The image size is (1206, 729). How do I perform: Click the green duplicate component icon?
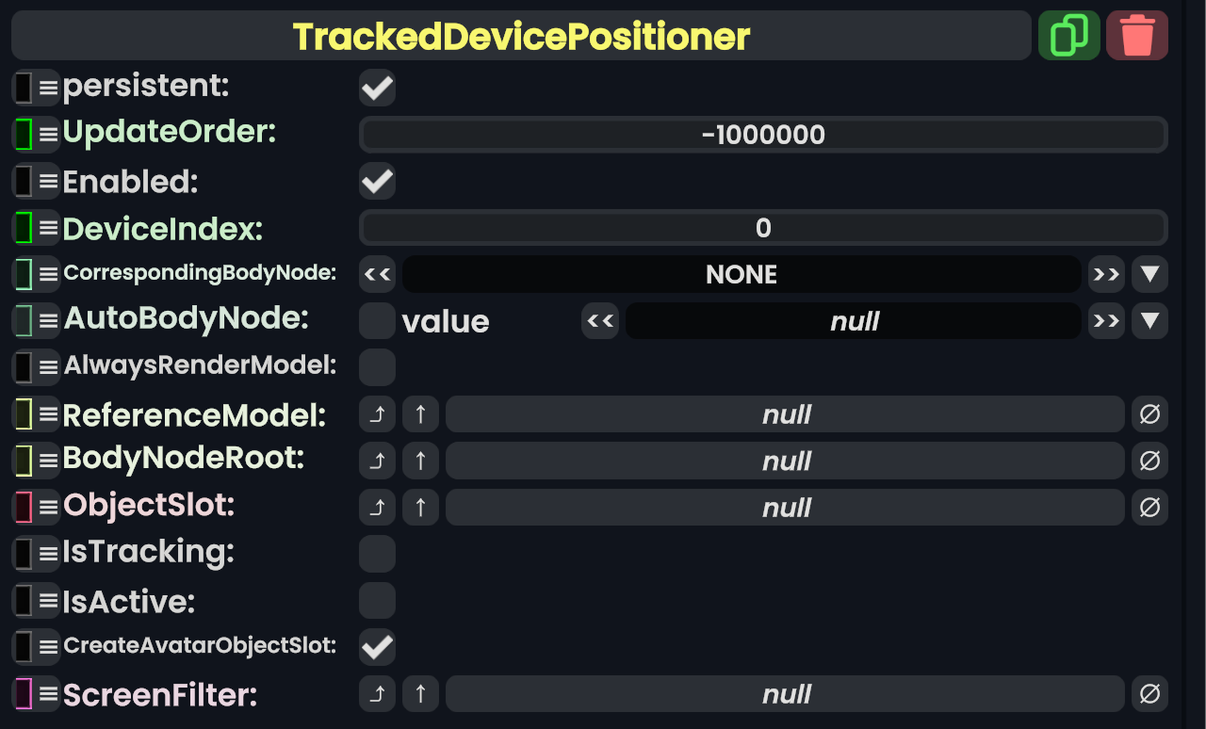pyautogui.click(x=1068, y=36)
